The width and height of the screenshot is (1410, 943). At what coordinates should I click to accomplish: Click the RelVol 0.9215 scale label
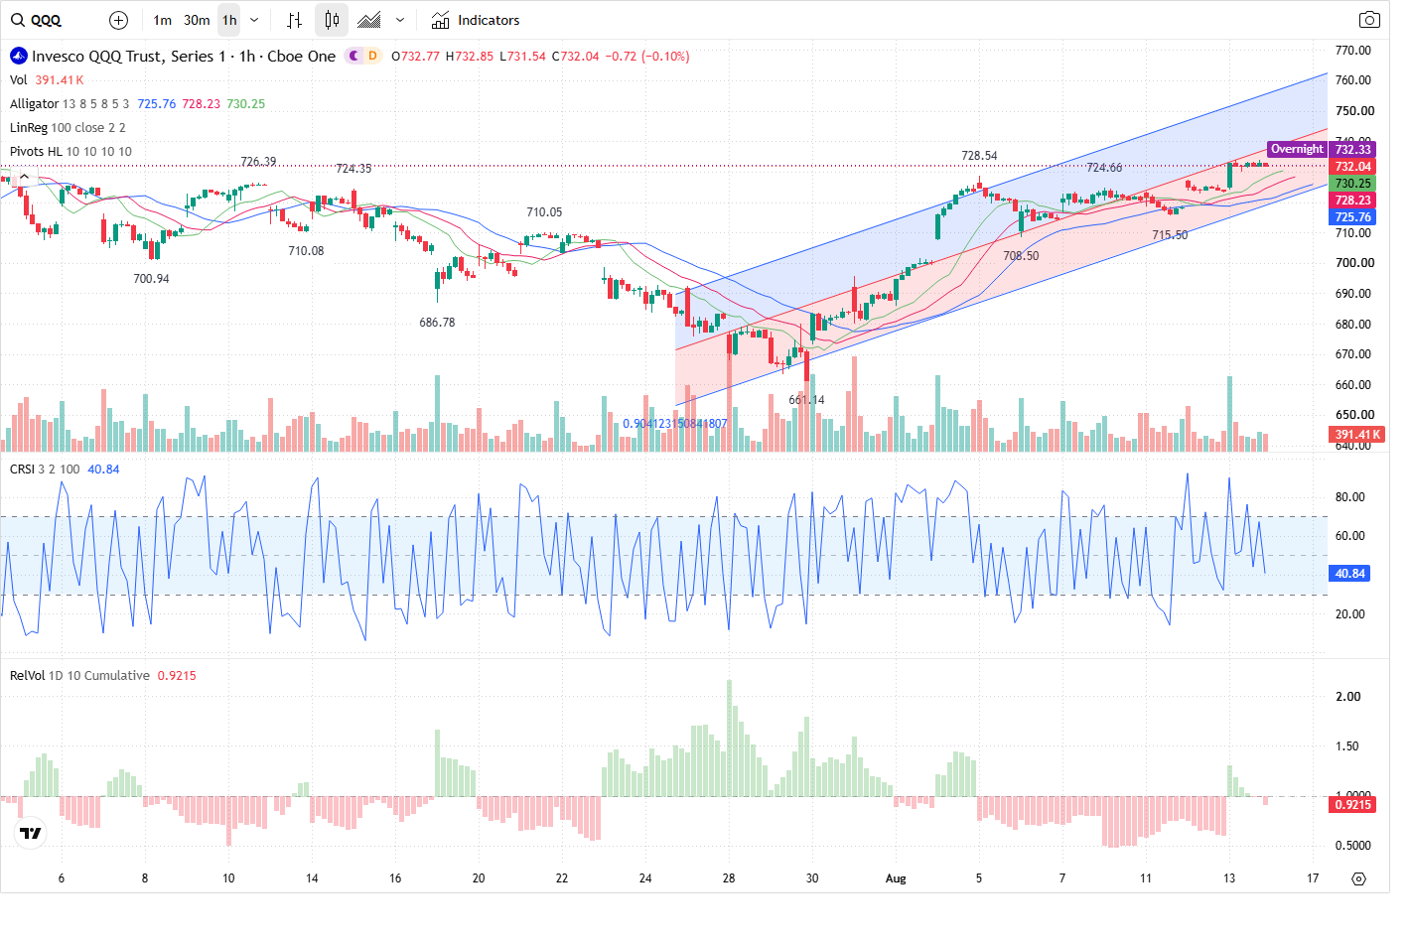tap(1352, 804)
